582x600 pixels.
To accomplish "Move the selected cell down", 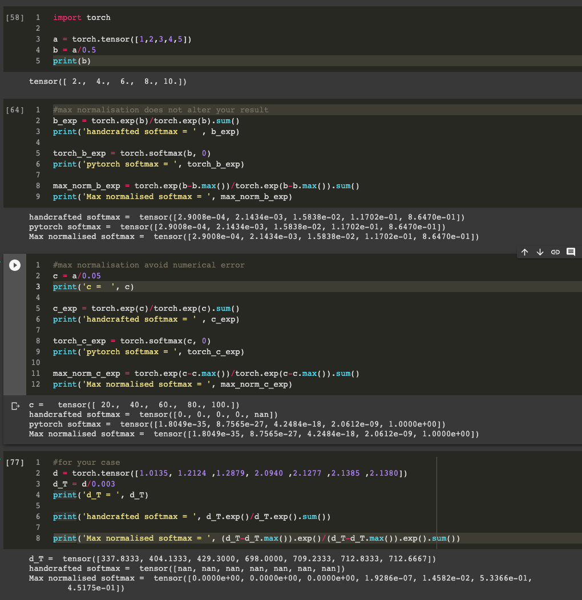I will pyautogui.click(x=540, y=252).
